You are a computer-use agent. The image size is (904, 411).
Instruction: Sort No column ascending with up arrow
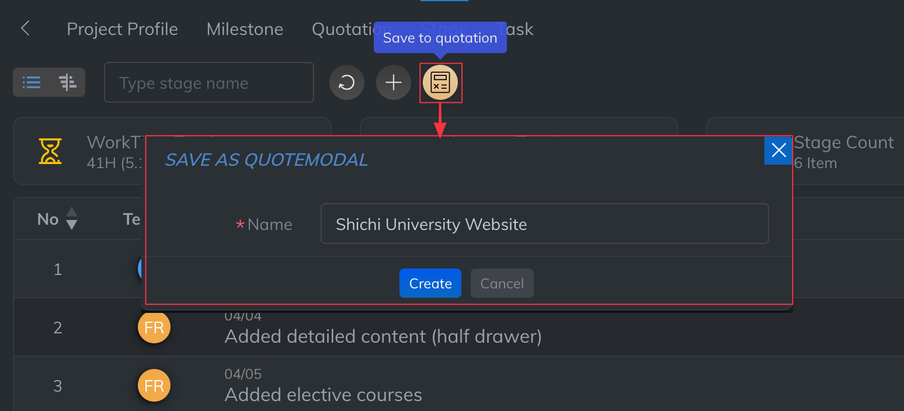coord(72,213)
